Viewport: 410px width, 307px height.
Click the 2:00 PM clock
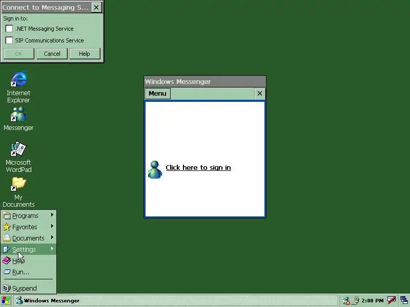coord(373,301)
